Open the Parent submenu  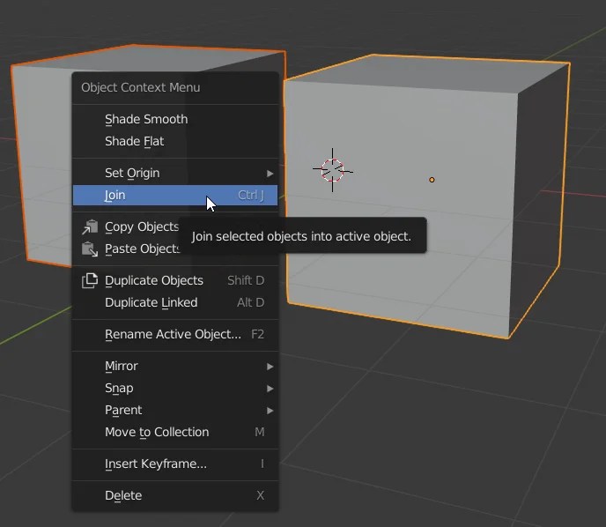175,410
